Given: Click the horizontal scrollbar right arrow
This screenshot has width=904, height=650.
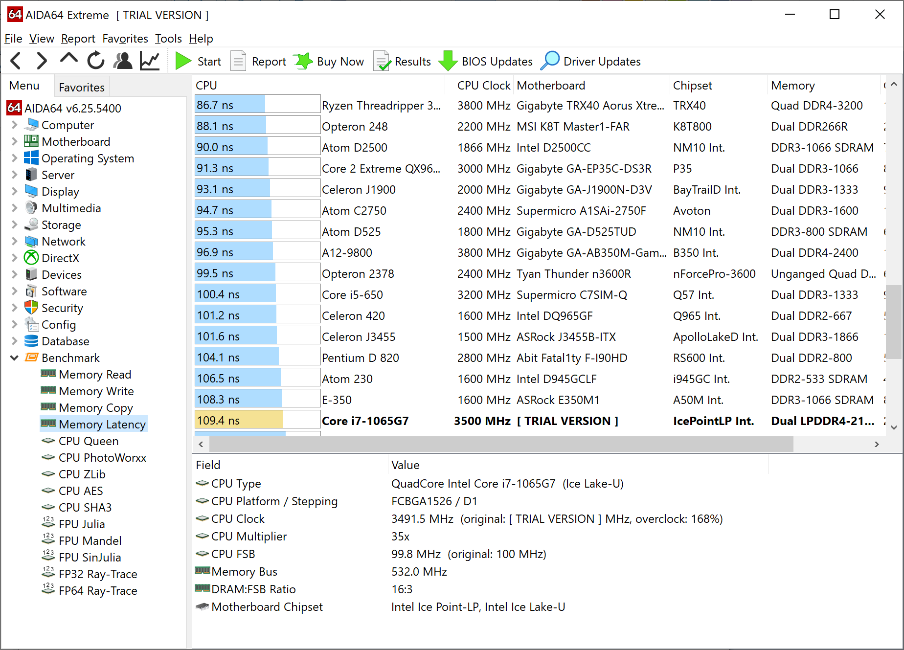Looking at the screenshot, I should click(x=877, y=444).
